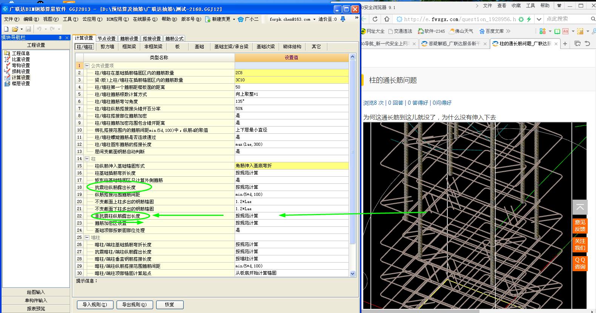
Task: Switch to the 搭接设置 tab
Action: [152, 38]
